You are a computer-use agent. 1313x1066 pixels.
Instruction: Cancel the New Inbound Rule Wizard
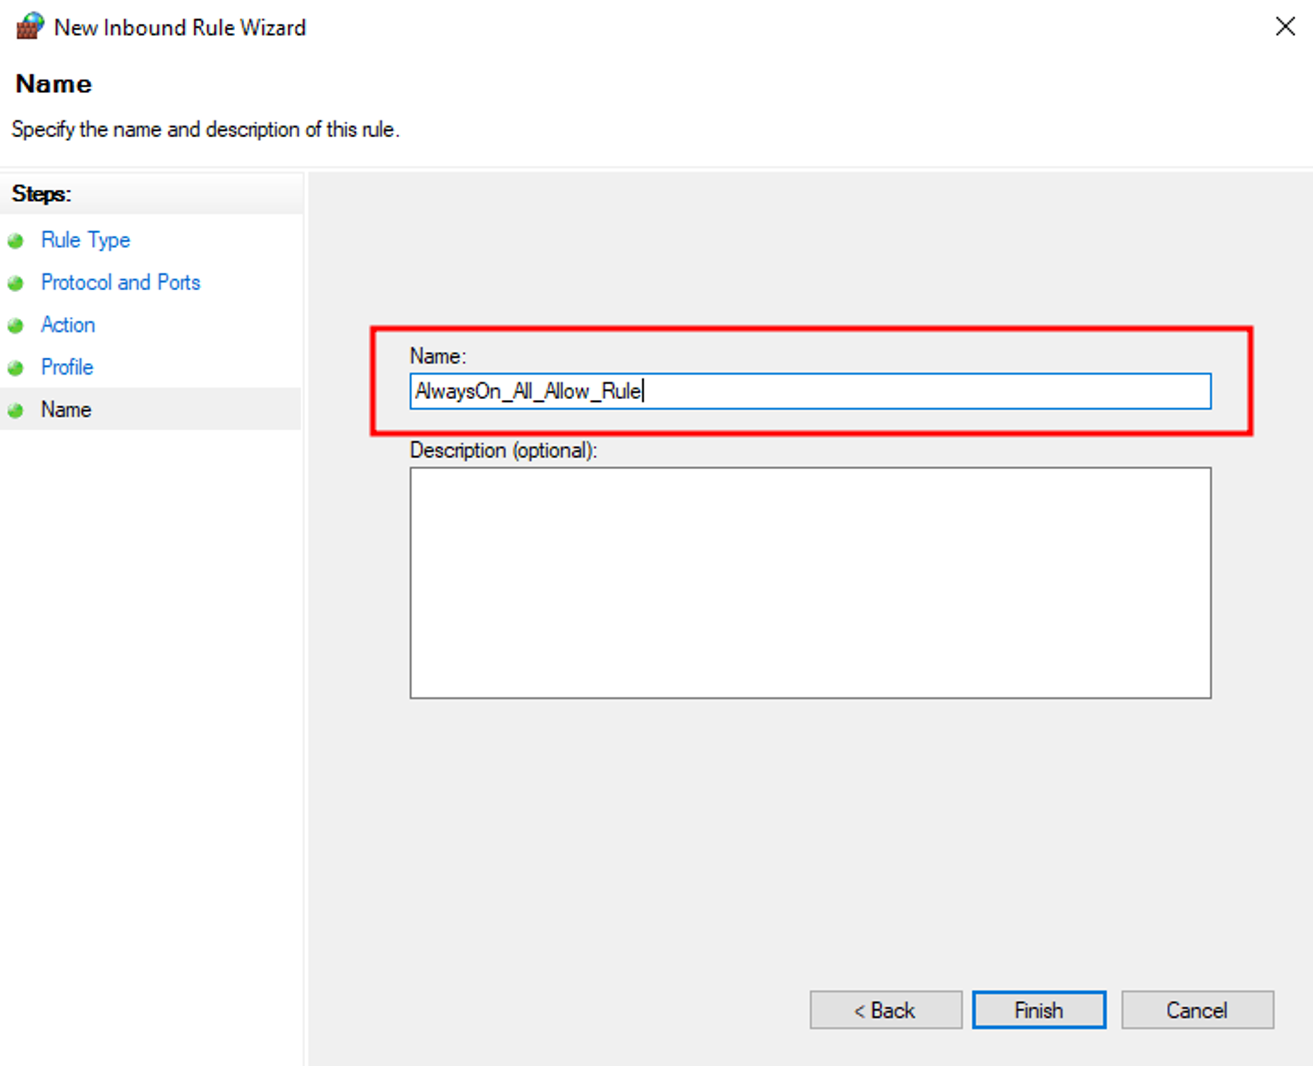tap(1197, 1010)
